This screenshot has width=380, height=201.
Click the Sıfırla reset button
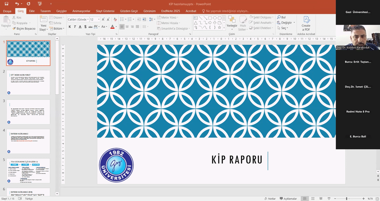pos(56,23)
